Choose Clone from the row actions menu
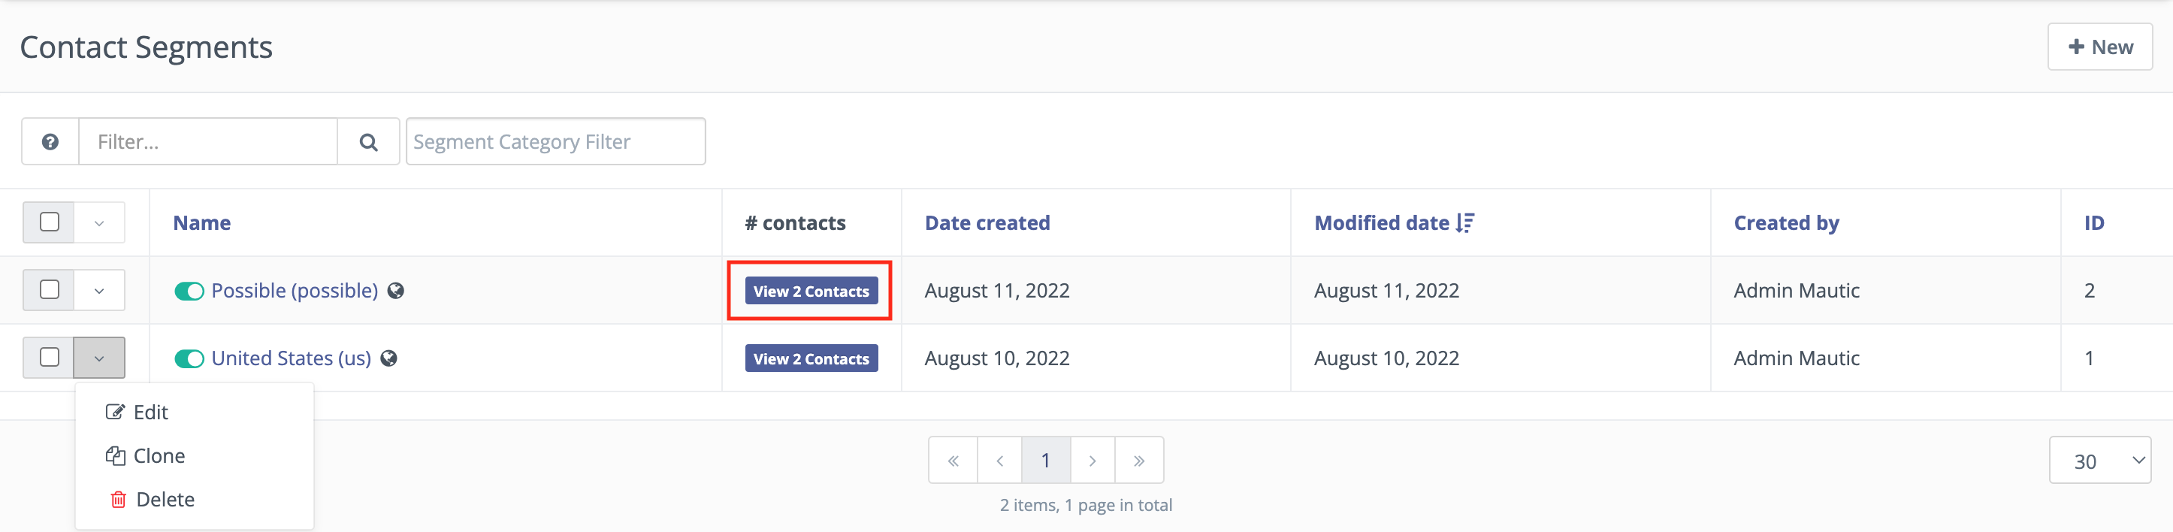 tap(159, 456)
